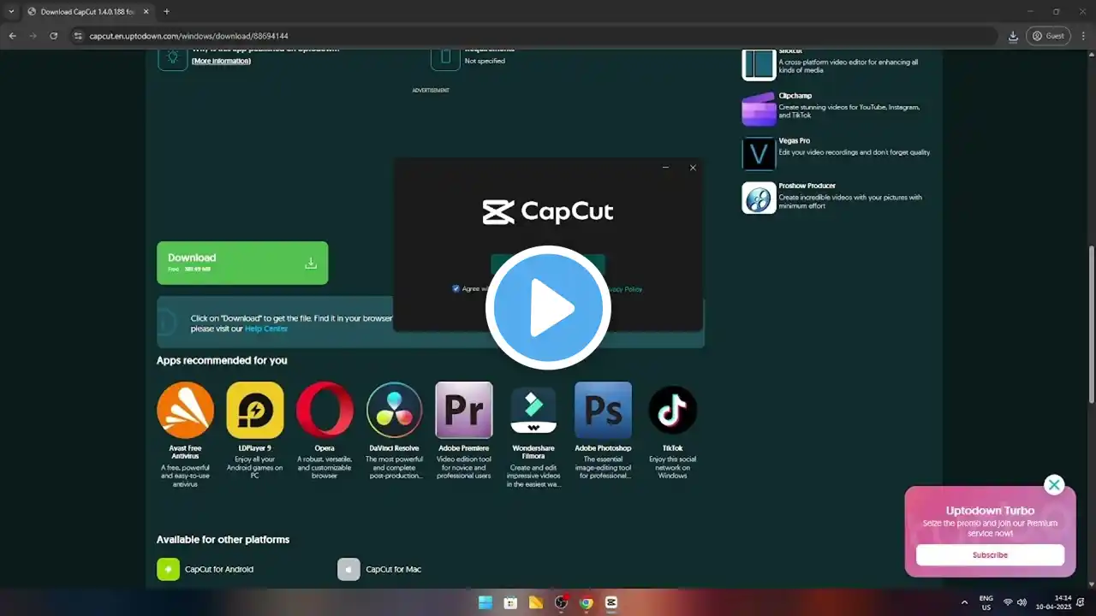Close the CapCut installer window
Image resolution: width=1096 pixels, height=616 pixels.
click(x=693, y=168)
